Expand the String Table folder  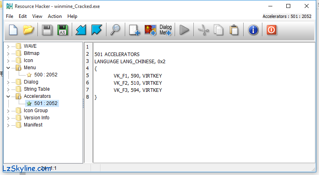[x=8, y=89]
